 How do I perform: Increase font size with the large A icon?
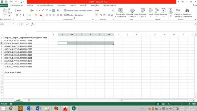[x=39, y=10]
